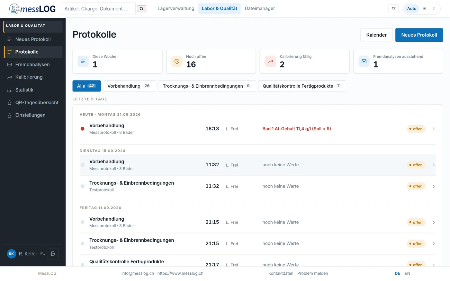The height and width of the screenshot is (281, 450).
Task: Switch to dark theme moon icon
Action: [434, 9]
